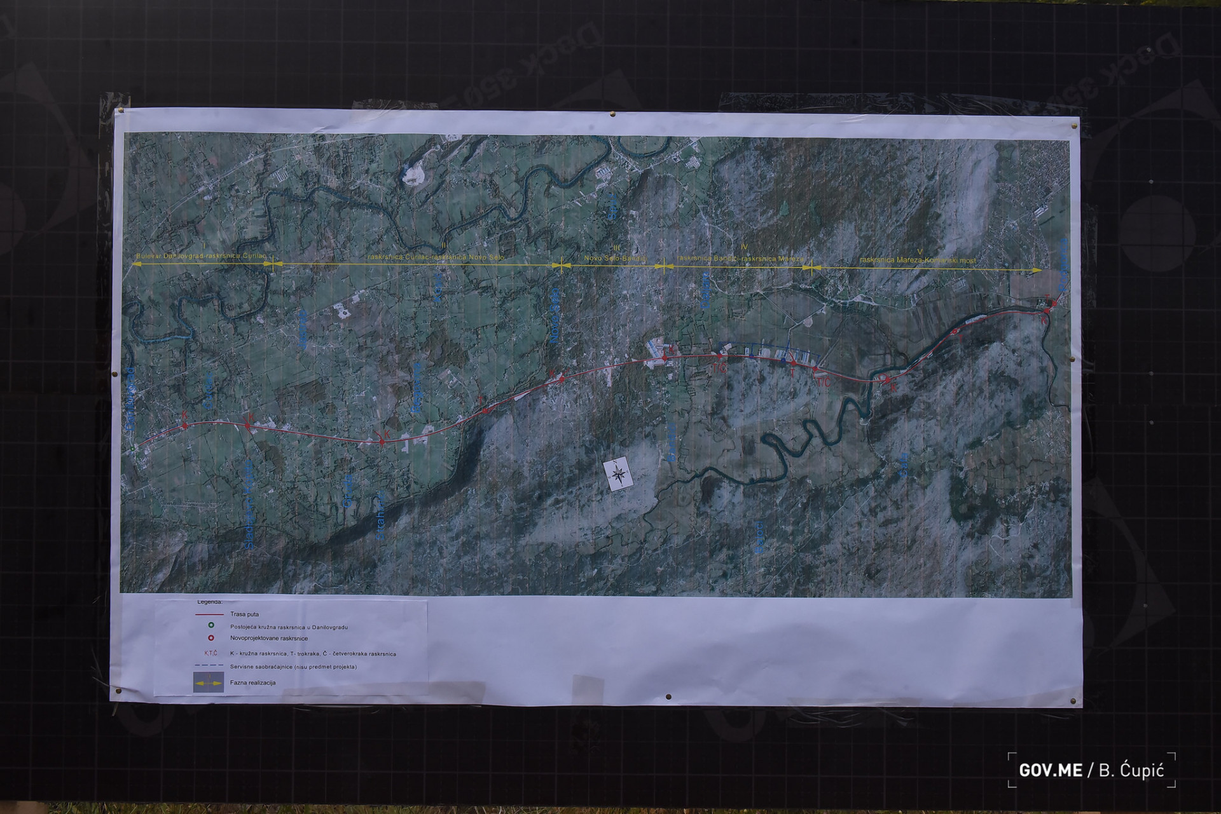Click existing green roundabout at Danilovgrad
The width and height of the screenshot is (1221, 814).
pyautogui.click(x=133, y=449)
